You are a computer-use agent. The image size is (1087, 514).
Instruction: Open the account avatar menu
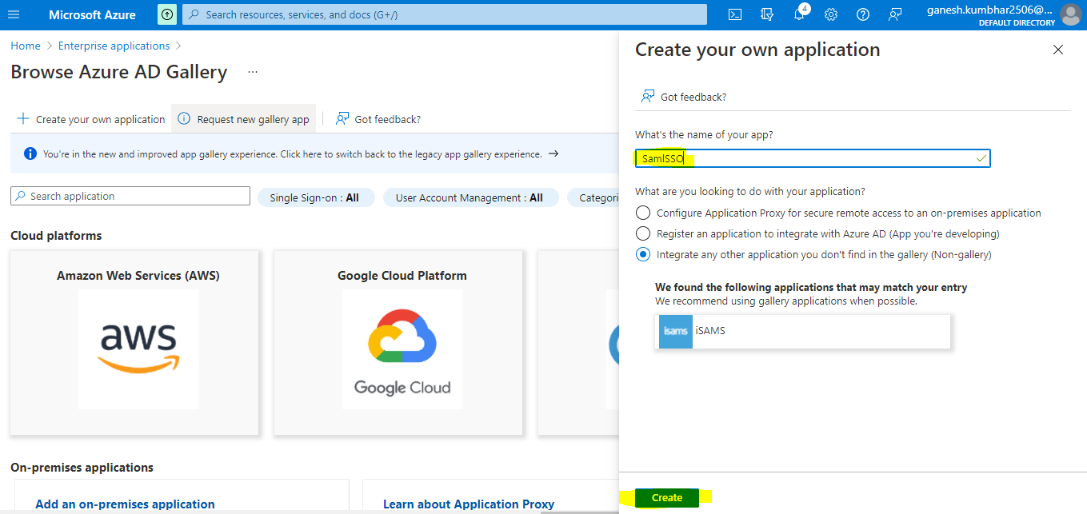[x=1070, y=14]
